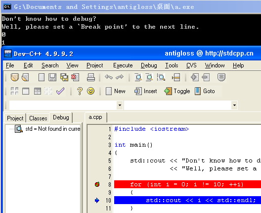Select the 'std = Not found' watch entry
The width and height of the screenshot is (261, 213).
(52, 129)
